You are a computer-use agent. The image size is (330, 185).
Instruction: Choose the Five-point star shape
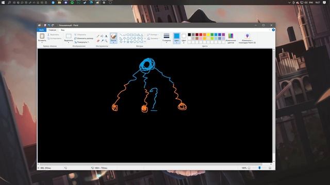click(128, 42)
